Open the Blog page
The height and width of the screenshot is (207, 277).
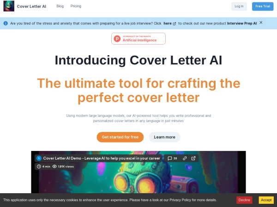tap(60, 6)
